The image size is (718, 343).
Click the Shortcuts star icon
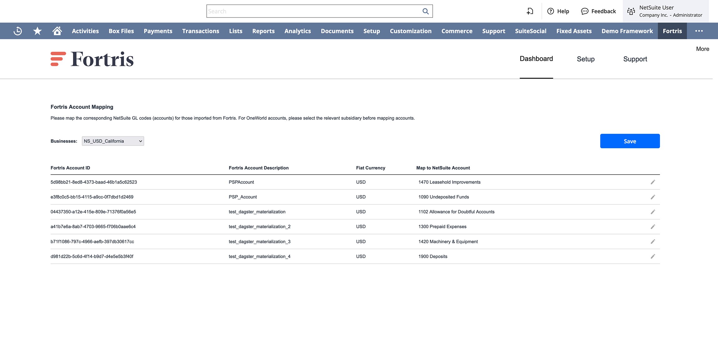click(x=37, y=31)
